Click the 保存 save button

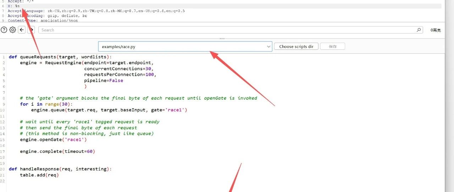click(x=332, y=46)
